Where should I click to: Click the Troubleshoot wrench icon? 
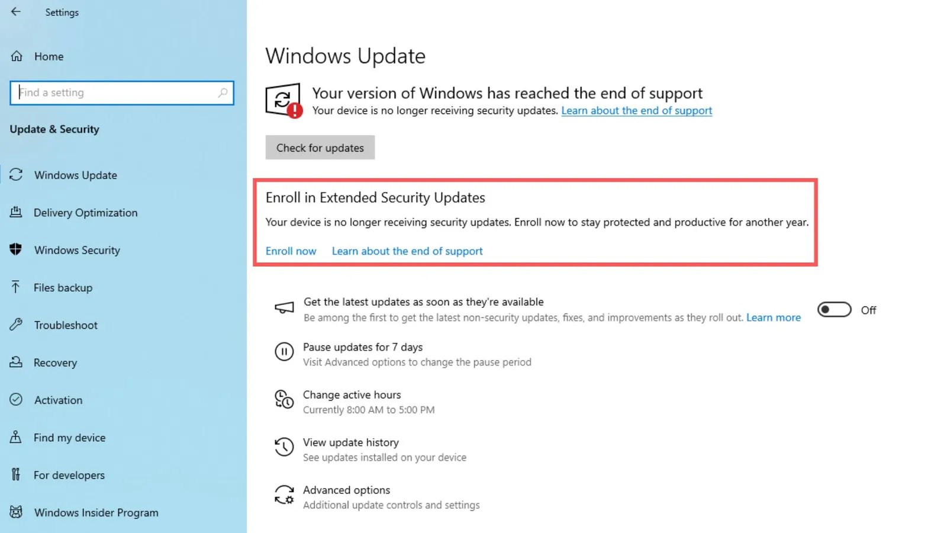pos(16,325)
